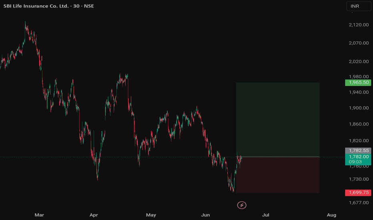Click the May label on the time axis
This screenshot has width=373, height=220.
click(x=151, y=215)
